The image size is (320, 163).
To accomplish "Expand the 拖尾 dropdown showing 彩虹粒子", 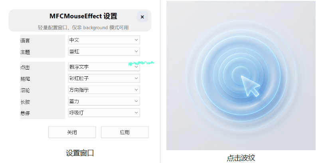I will pyautogui.click(x=104, y=78).
